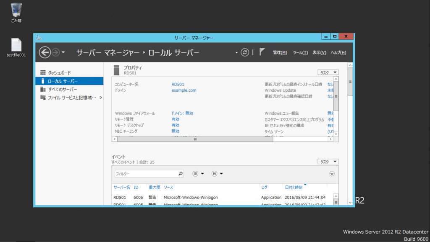Click inside the フィルター input field
The height and width of the screenshot is (242, 430).
[x=146, y=174]
